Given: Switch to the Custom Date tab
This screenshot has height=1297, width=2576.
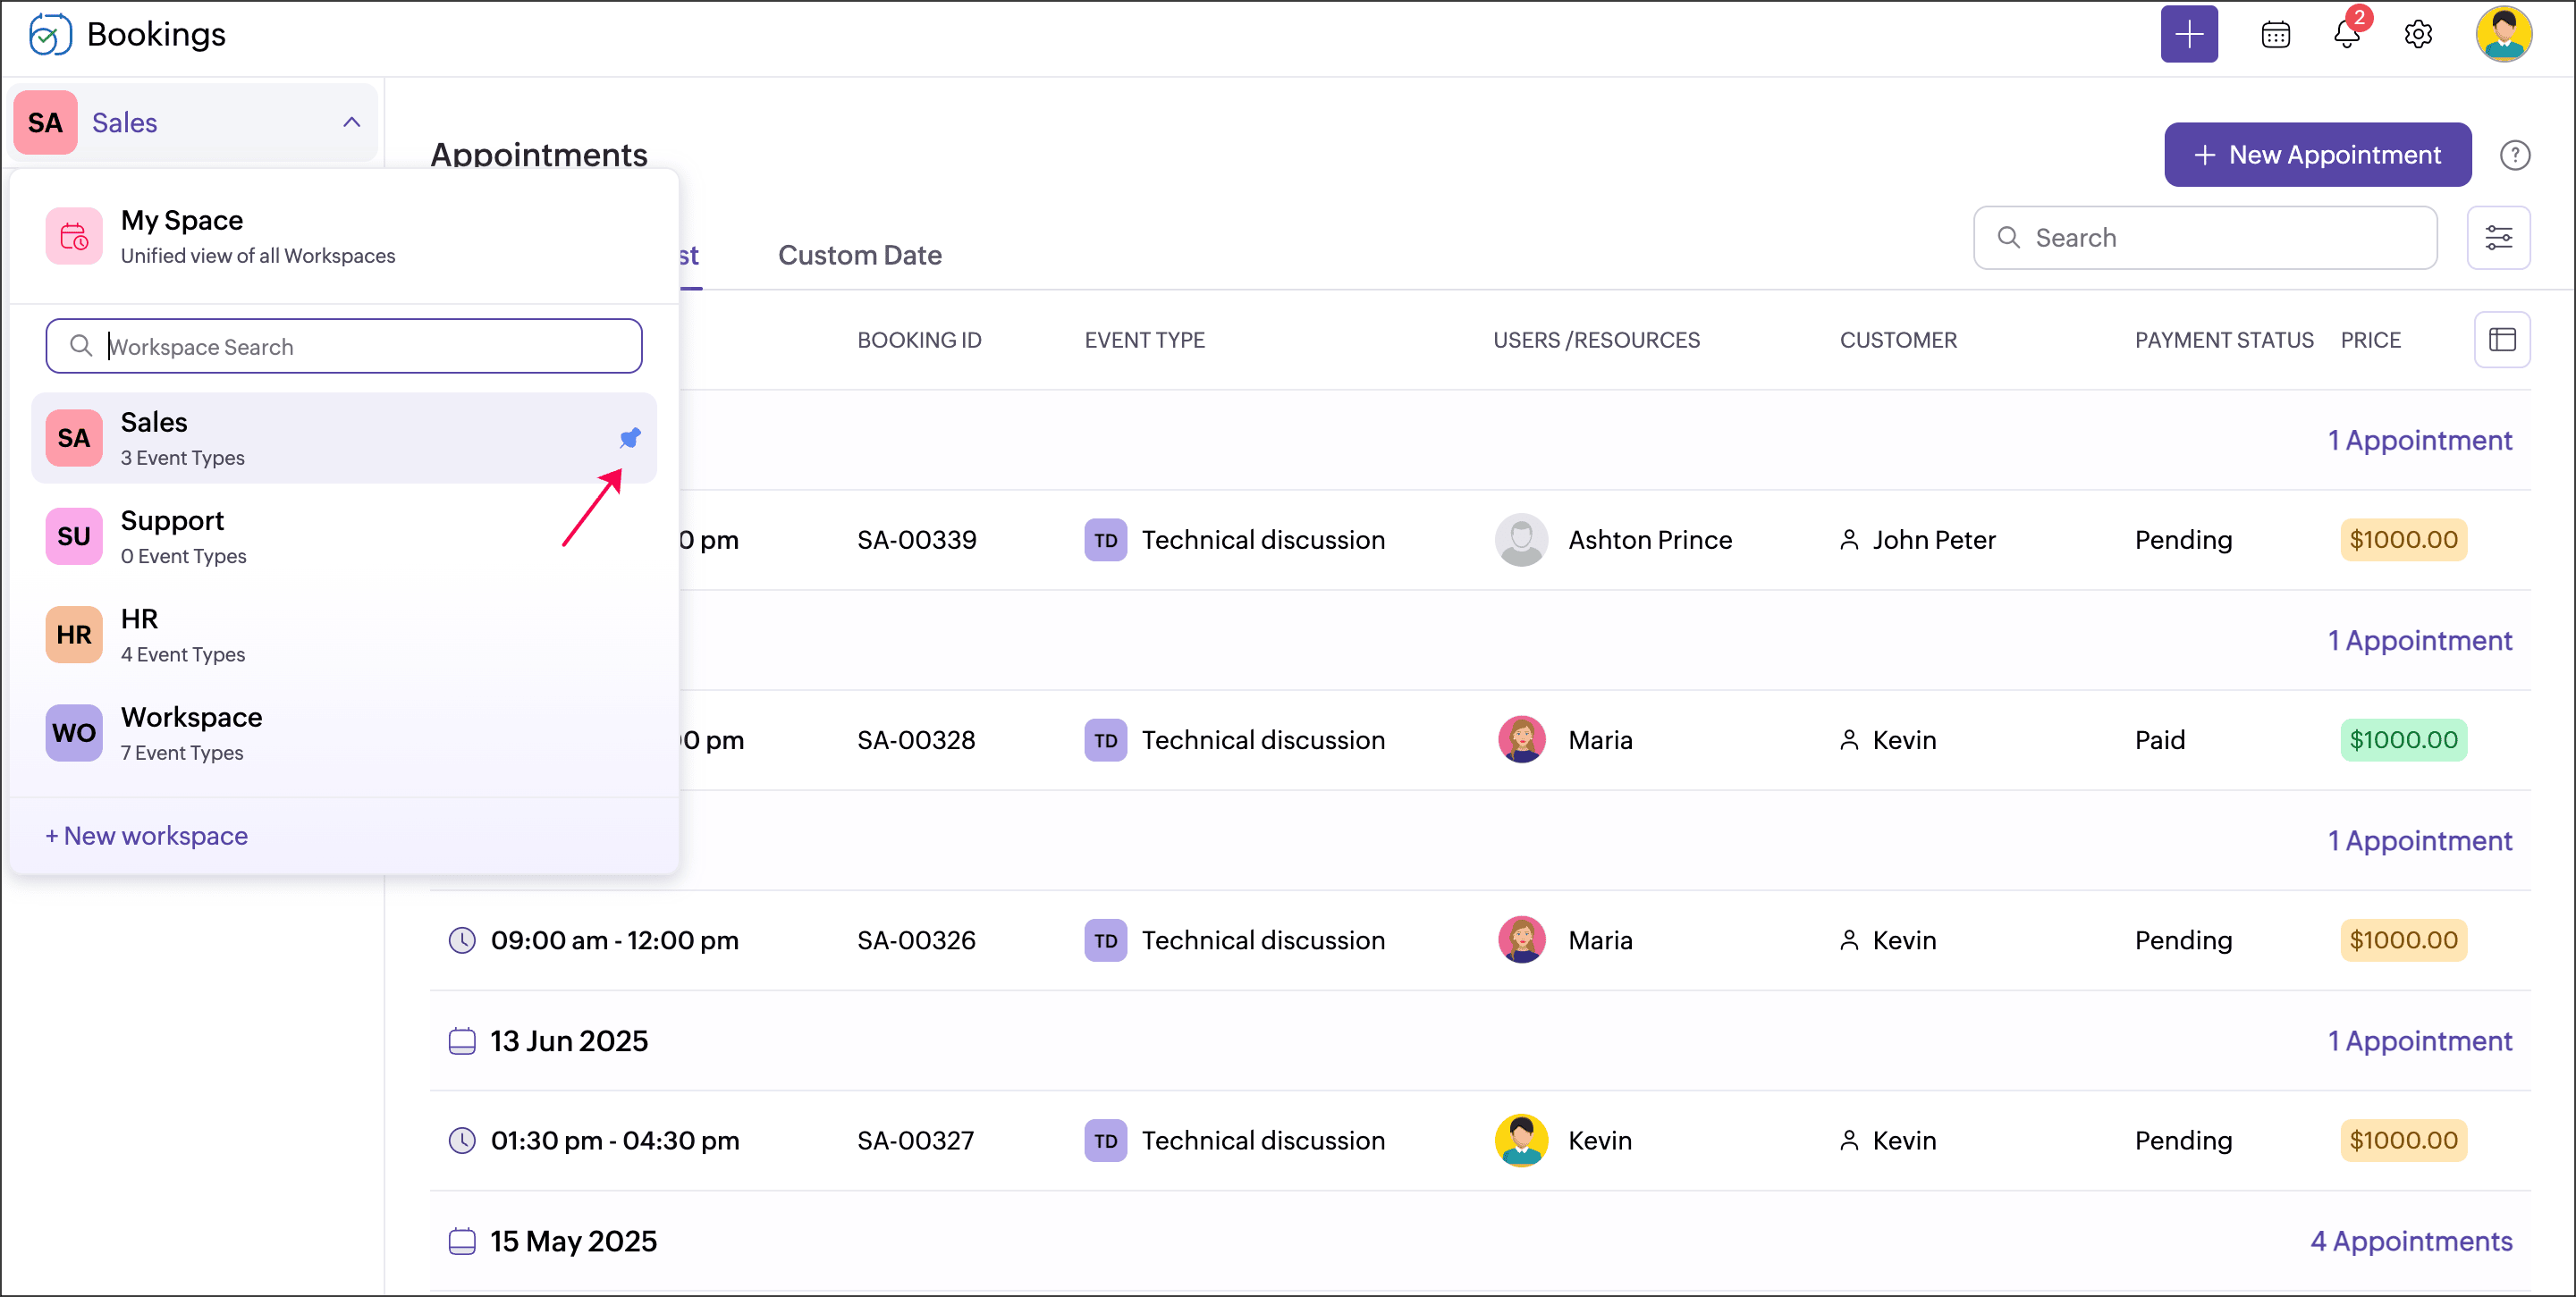Looking at the screenshot, I should point(859,255).
